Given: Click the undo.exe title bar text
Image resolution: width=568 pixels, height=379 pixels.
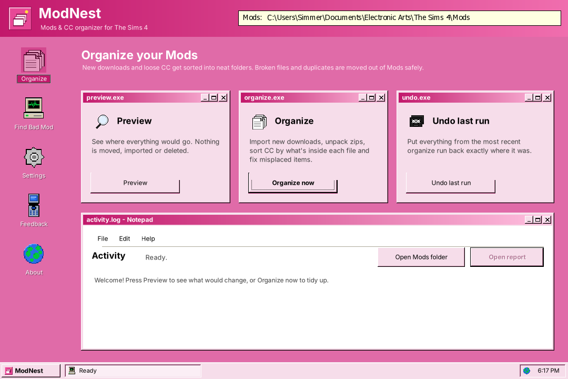Looking at the screenshot, I should coord(416,97).
